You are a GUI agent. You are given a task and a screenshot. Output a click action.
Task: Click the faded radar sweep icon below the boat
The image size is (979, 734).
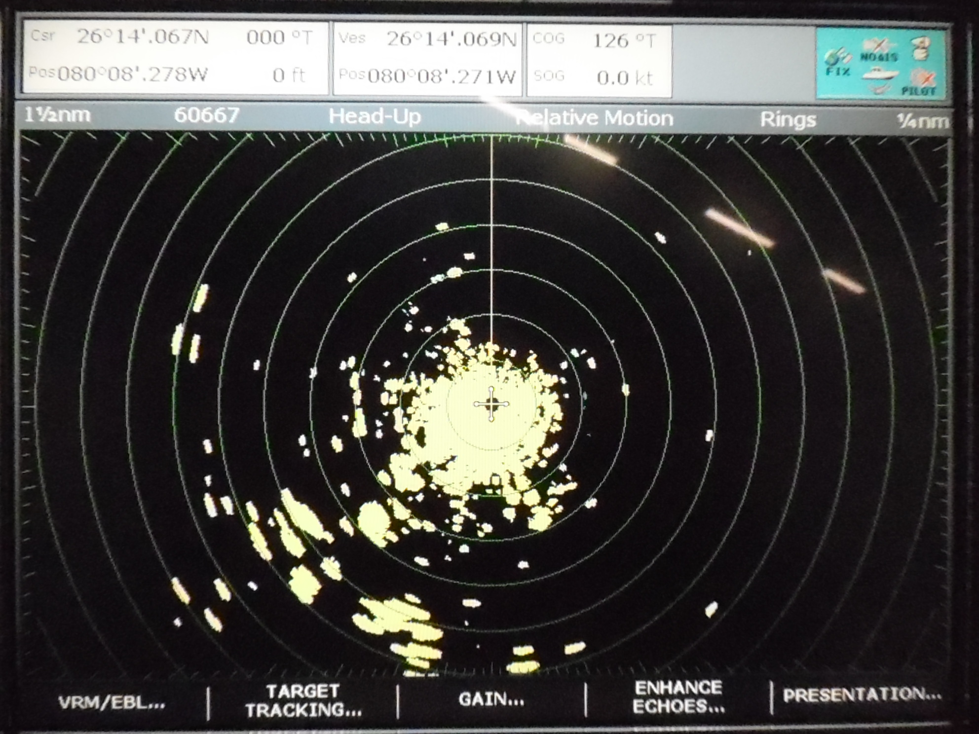click(879, 89)
